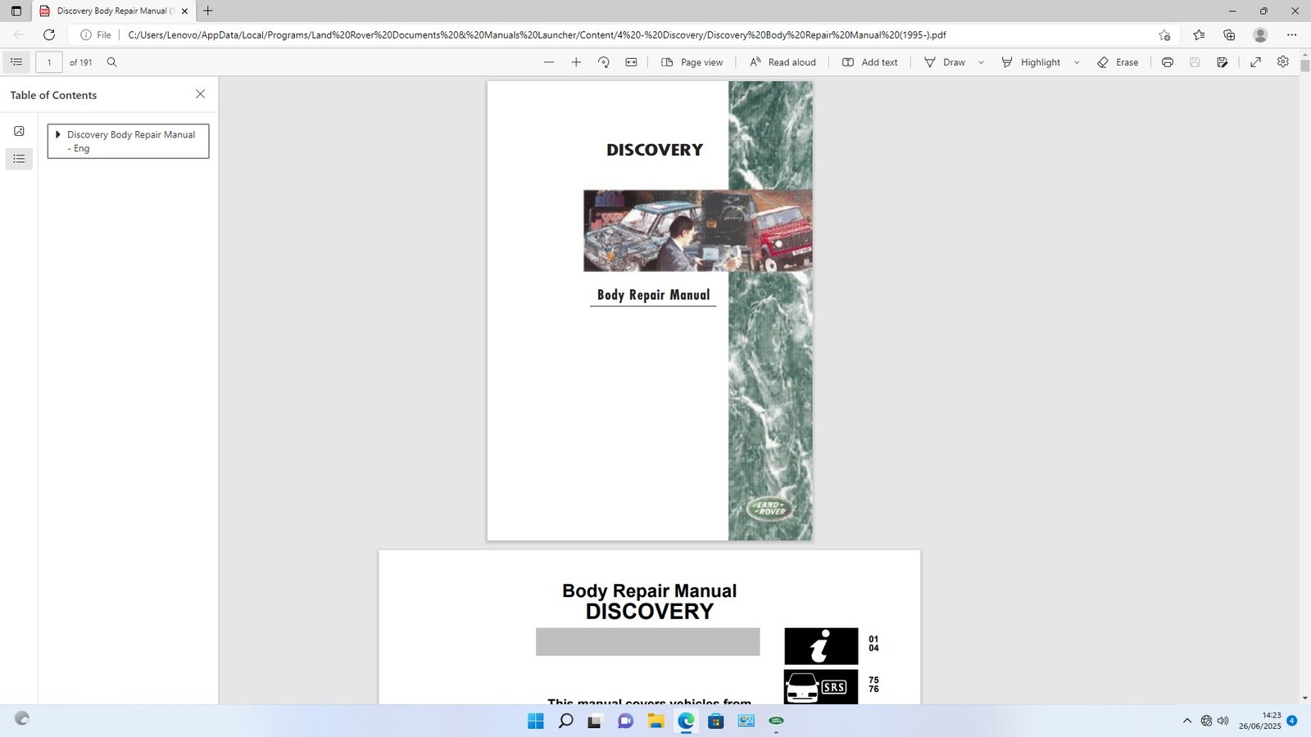Enter full screen with the expand icon
This screenshot has width=1311, height=737.
click(x=1255, y=62)
